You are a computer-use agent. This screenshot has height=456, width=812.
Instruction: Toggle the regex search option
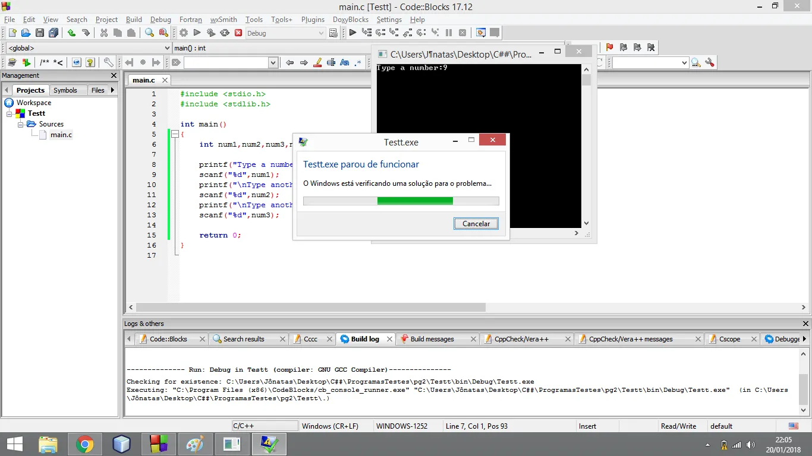[358, 62]
